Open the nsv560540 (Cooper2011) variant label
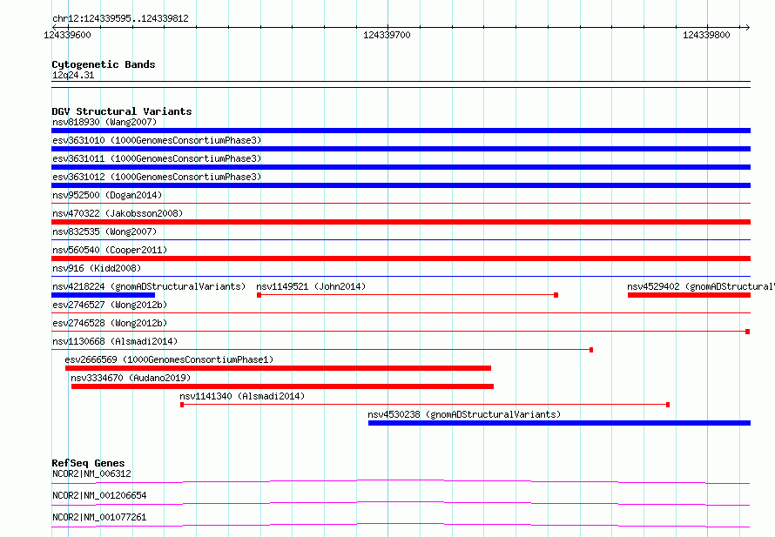This screenshot has width=775, height=537. coord(110,250)
